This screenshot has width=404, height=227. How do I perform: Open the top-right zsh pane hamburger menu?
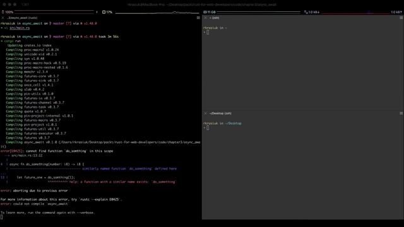(x=401, y=18)
